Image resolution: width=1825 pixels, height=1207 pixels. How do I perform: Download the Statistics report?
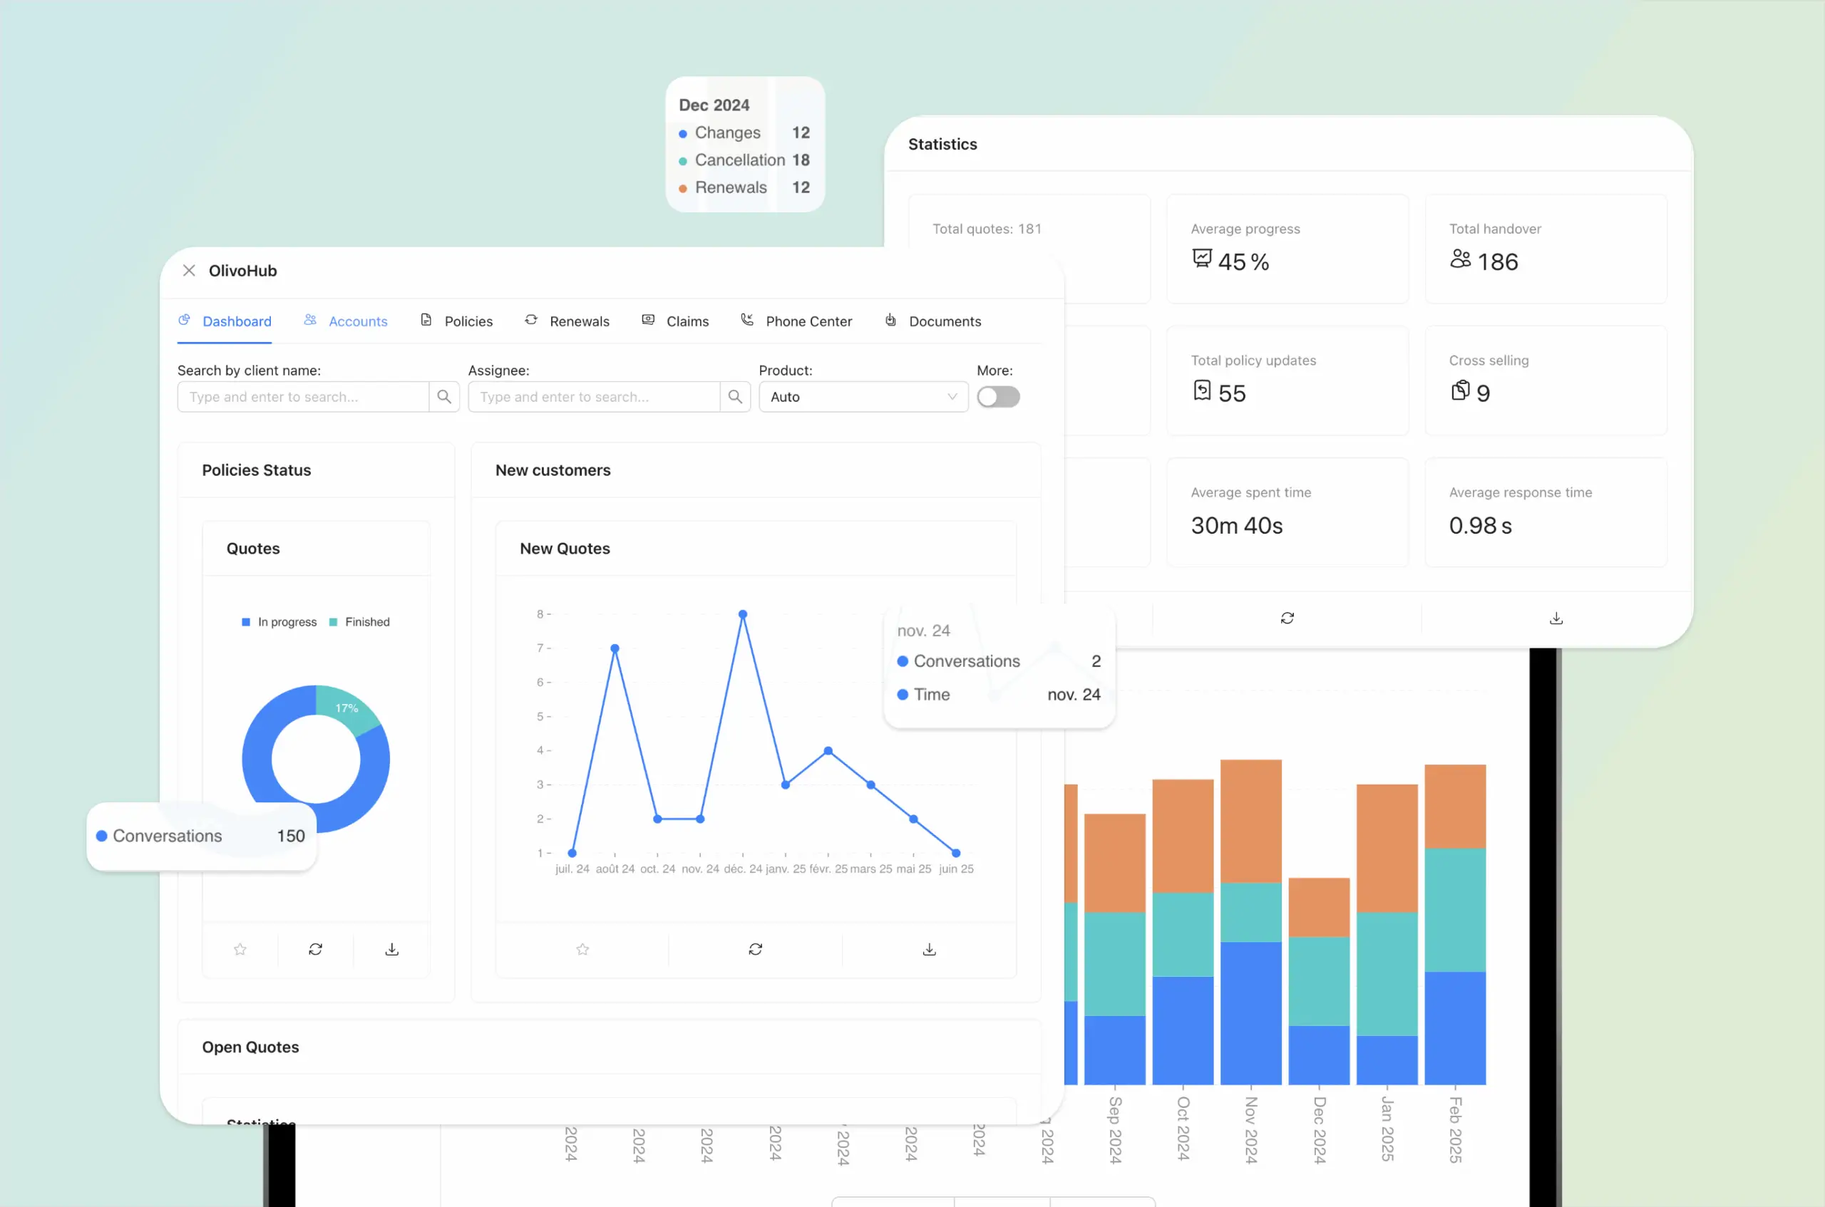coord(1556,617)
